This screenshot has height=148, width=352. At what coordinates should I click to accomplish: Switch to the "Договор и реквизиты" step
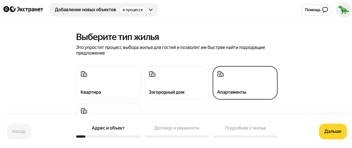(x=177, y=128)
